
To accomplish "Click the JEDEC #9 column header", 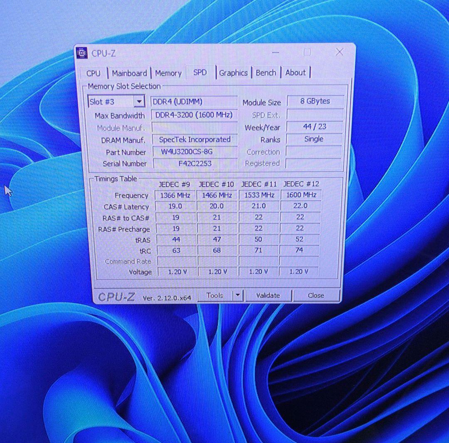I will 174,184.
